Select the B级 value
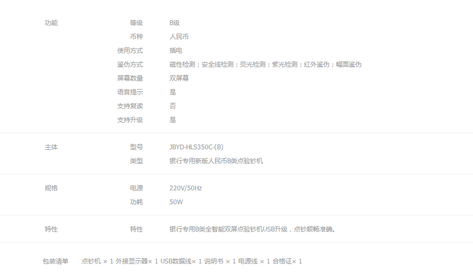Screen dimensions: 473x272 [x=175, y=23]
